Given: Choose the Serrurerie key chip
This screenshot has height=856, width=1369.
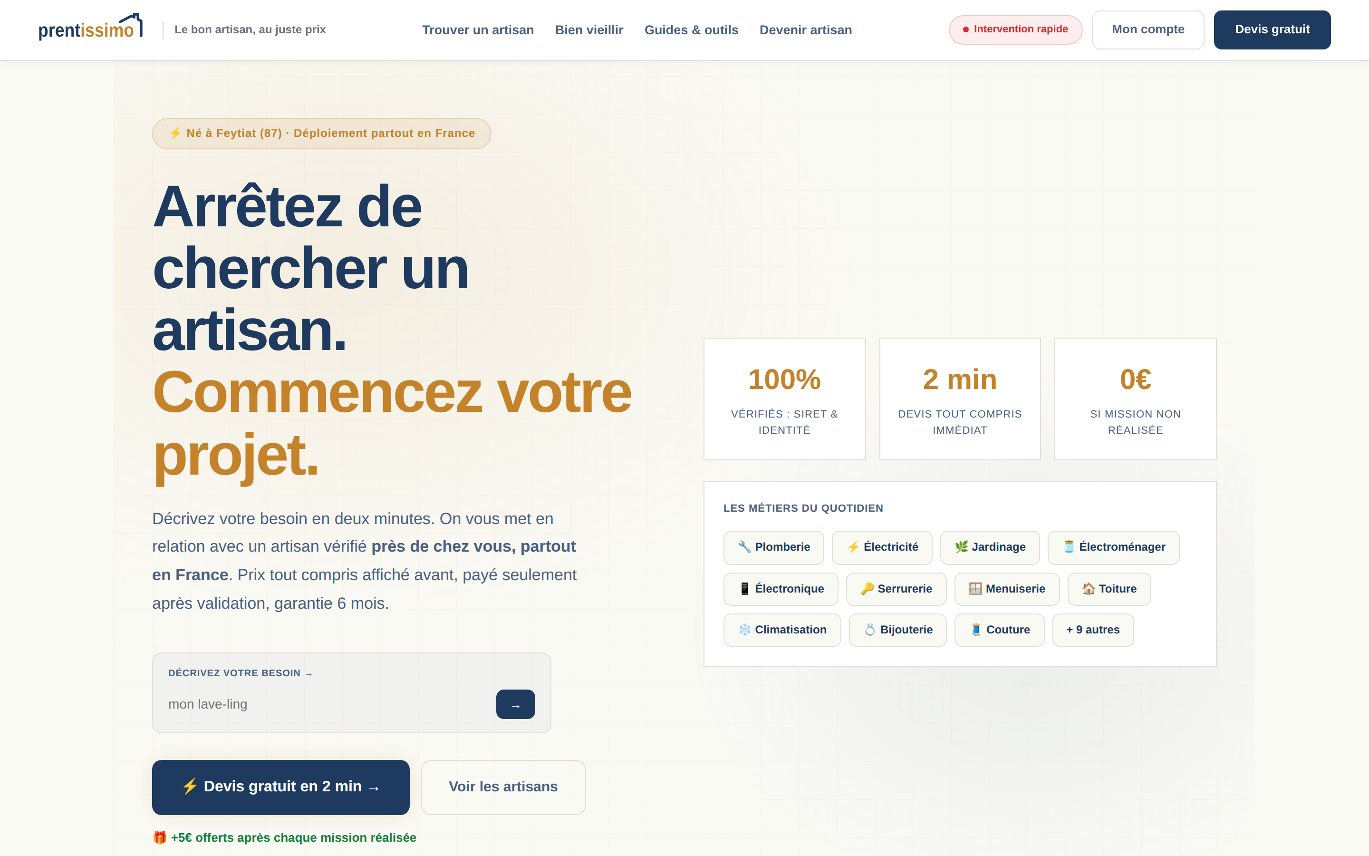Looking at the screenshot, I should coord(896,589).
